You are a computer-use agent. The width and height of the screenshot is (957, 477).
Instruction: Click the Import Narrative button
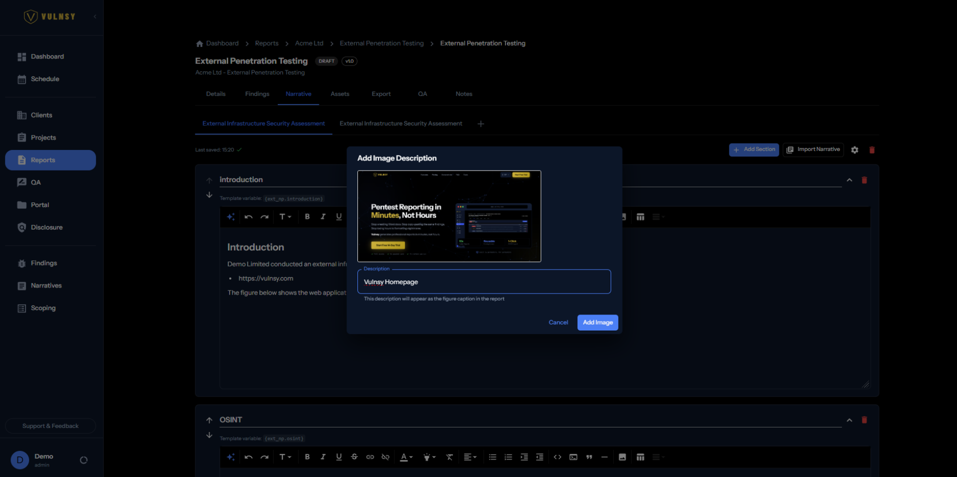pos(813,149)
